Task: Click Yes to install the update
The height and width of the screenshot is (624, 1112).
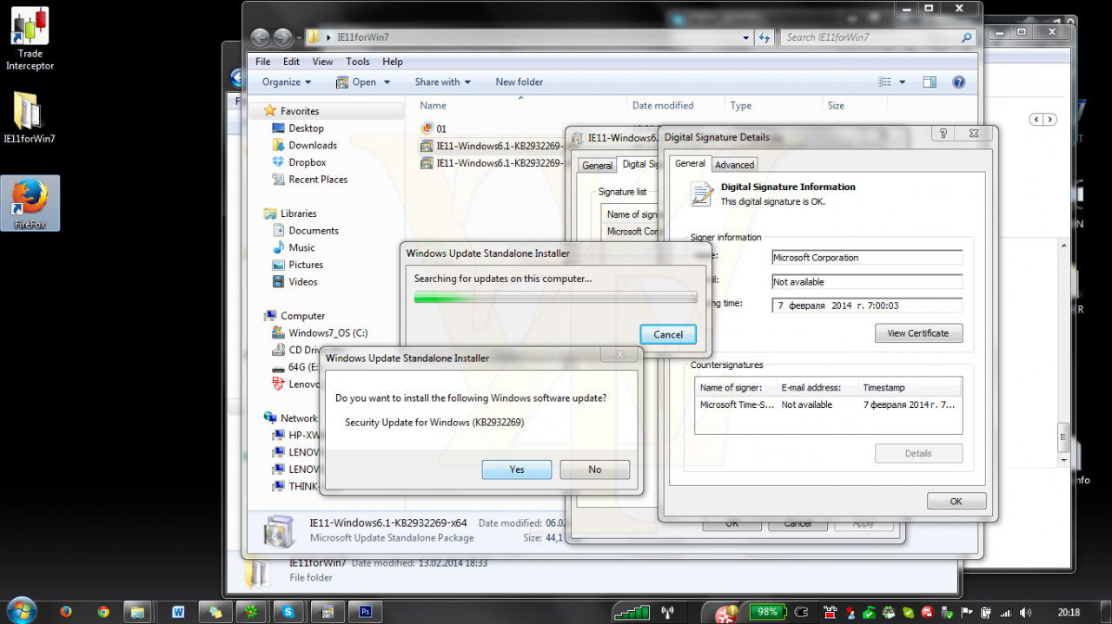Action: (517, 470)
